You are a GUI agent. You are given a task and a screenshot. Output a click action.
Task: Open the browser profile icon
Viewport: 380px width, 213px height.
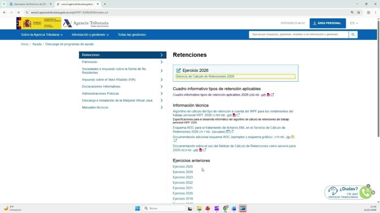tap(368, 12)
